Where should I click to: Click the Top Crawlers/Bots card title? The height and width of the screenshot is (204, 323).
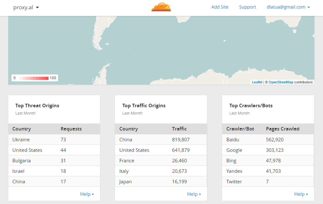point(251,106)
